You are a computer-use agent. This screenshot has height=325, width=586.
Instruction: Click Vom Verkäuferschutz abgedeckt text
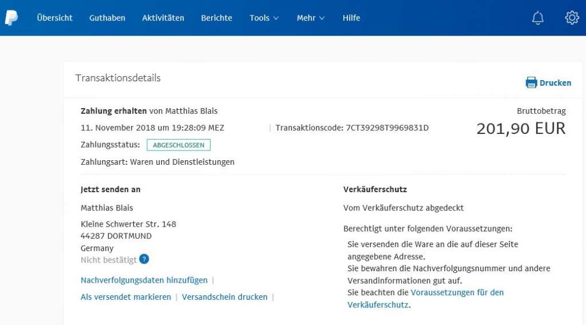point(403,208)
